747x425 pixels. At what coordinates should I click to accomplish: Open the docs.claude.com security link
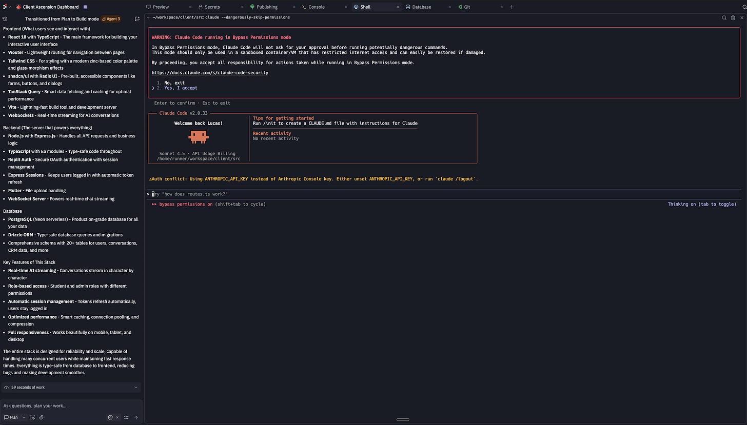pyautogui.click(x=210, y=73)
